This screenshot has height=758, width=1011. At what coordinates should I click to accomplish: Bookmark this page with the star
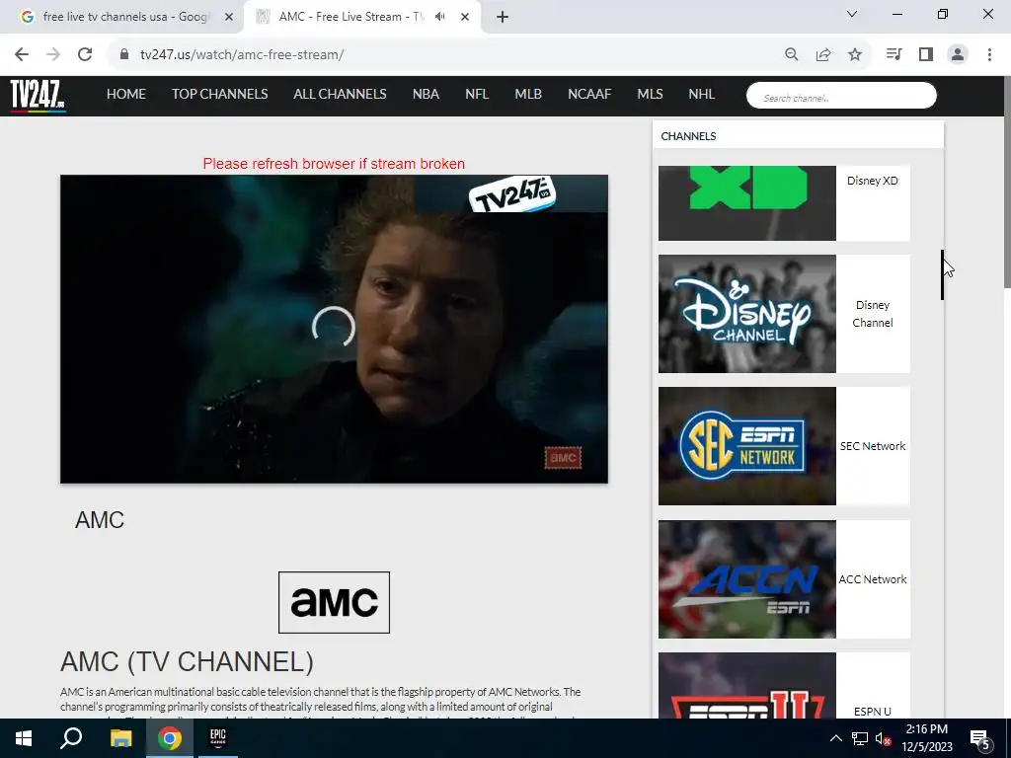pos(855,55)
